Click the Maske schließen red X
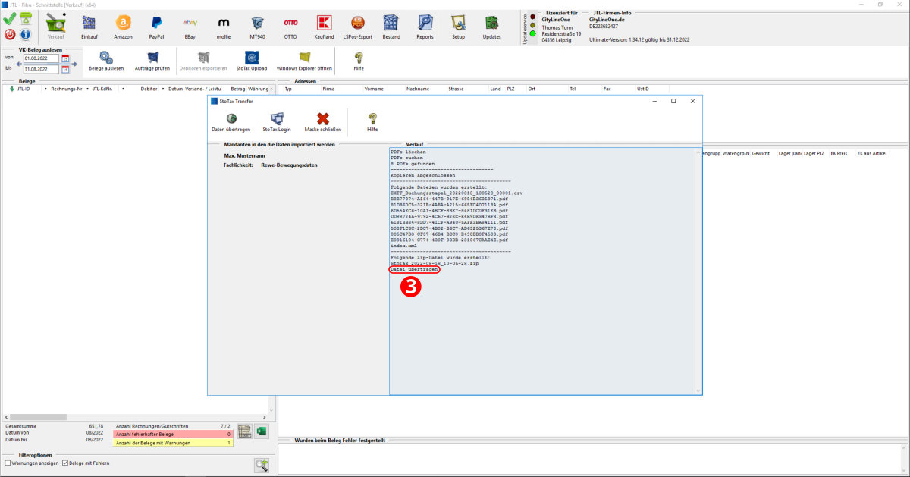910x477 pixels. pos(323,119)
